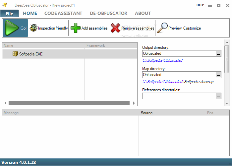This screenshot has height=166, width=232.
Task: Click the Output directory text field
Action: tap(179, 53)
